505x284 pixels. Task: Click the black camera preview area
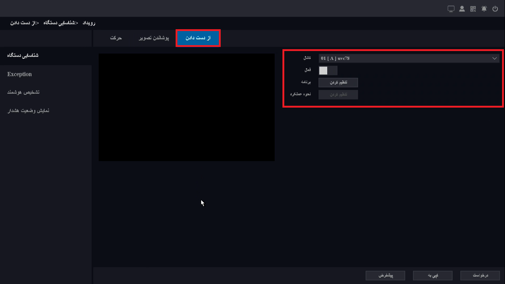pyautogui.click(x=187, y=107)
